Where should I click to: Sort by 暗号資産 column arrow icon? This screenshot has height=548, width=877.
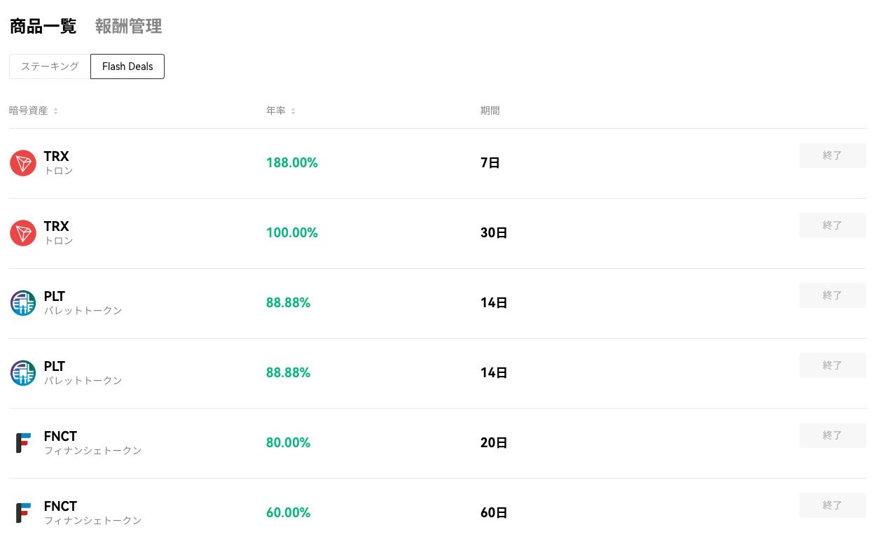pyautogui.click(x=56, y=111)
